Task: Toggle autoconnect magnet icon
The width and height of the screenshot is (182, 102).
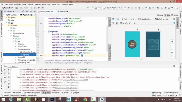Action: (117, 23)
